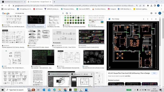The height and width of the screenshot is (92, 164).
Task: Open more options in the preview panel
Action: (152, 19)
